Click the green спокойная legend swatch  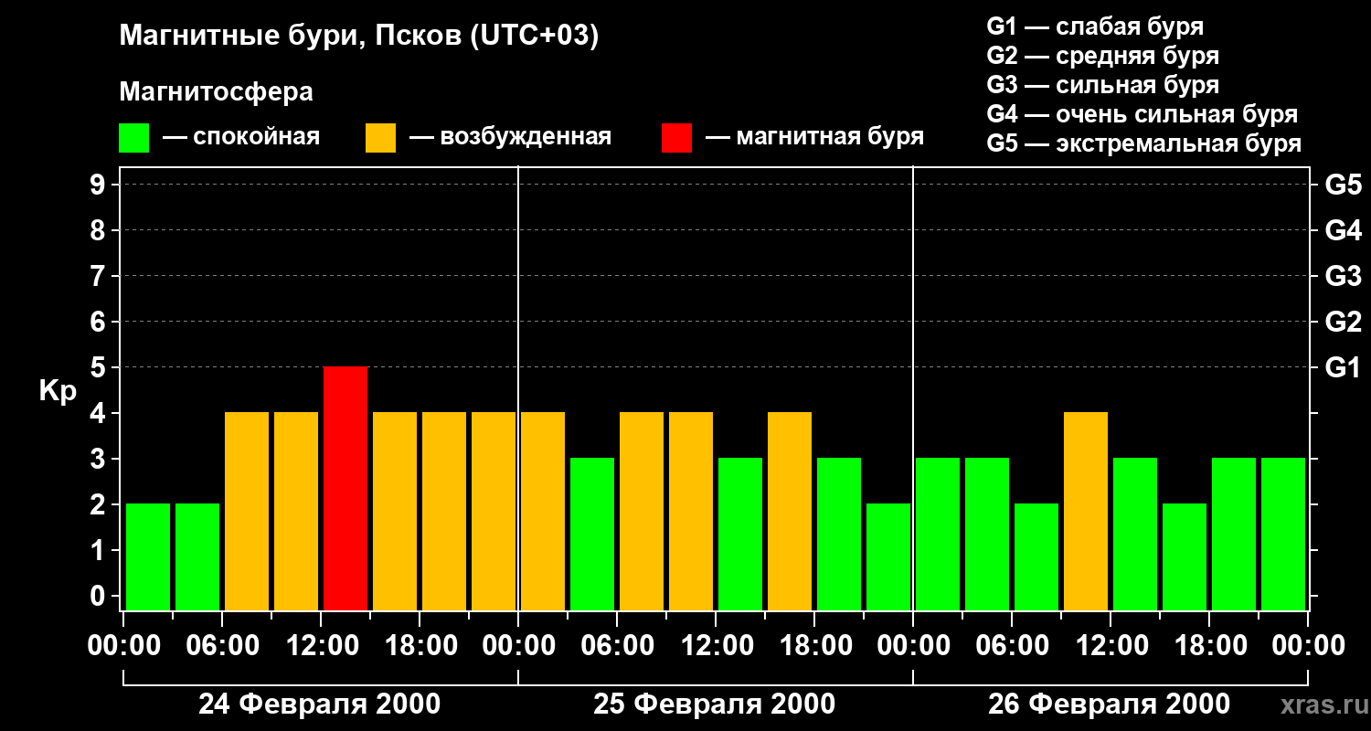tap(133, 138)
